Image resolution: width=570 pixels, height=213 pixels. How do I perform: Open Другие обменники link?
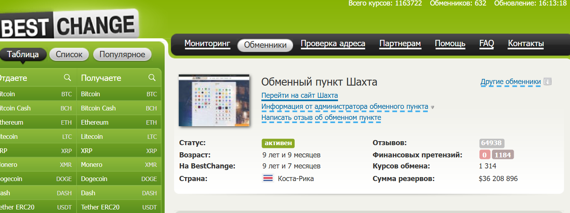click(x=511, y=82)
